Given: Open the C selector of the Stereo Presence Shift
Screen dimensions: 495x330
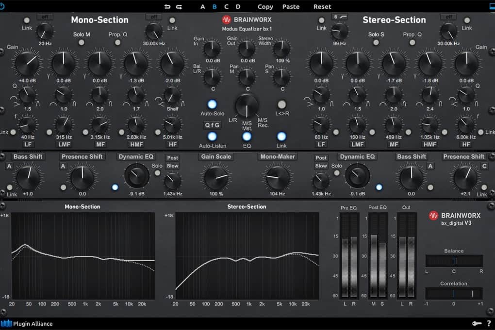Looking at the screenshot, I should (x=484, y=166).
